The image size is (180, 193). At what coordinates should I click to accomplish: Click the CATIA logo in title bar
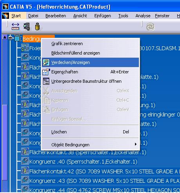coord(5,7)
